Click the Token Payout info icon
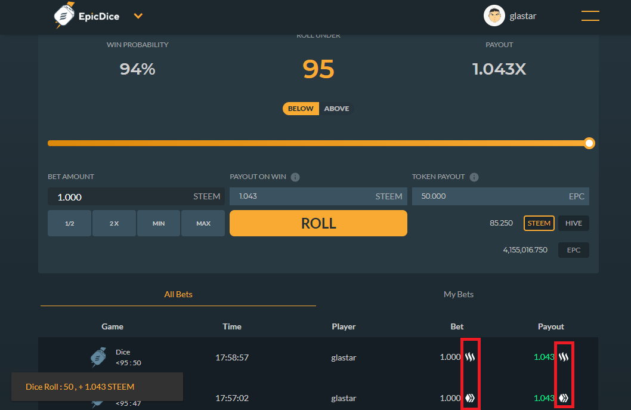 (x=474, y=177)
